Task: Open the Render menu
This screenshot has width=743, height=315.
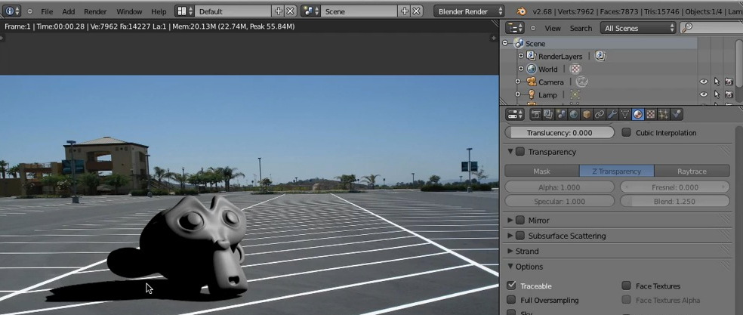Action: pyautogui.click(x=95, y=11)
